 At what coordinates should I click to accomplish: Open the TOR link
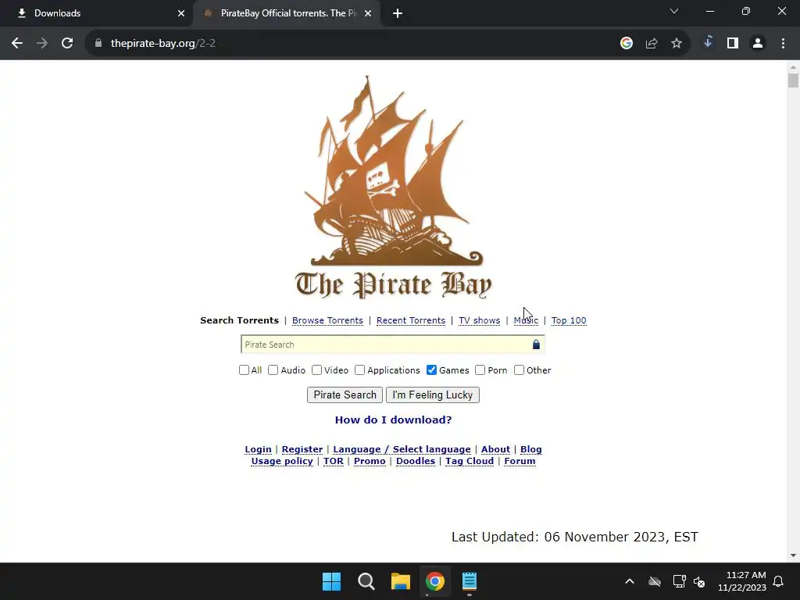(x=334, y=461)
